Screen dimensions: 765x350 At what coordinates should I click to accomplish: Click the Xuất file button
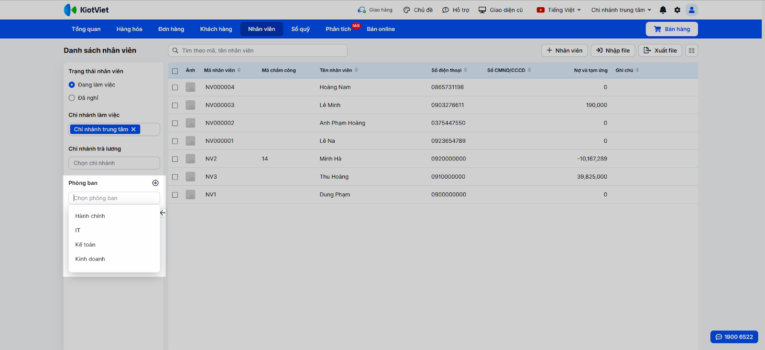(660, 51)
